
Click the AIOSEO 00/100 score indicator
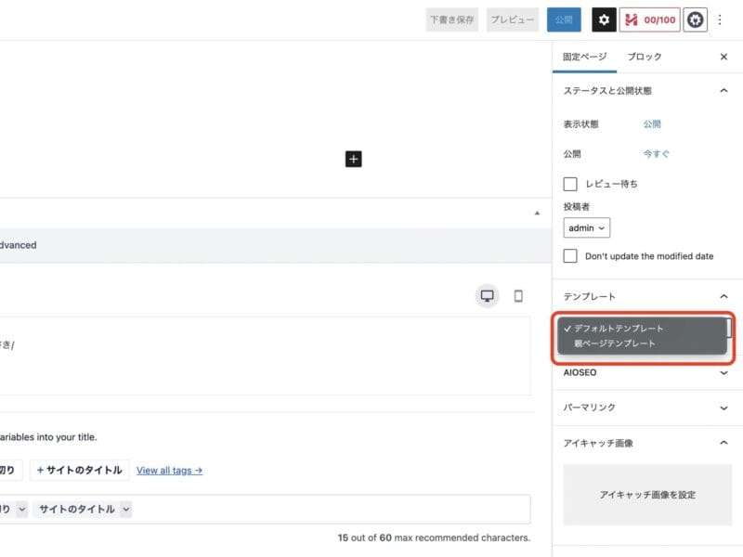click(651, 19)
